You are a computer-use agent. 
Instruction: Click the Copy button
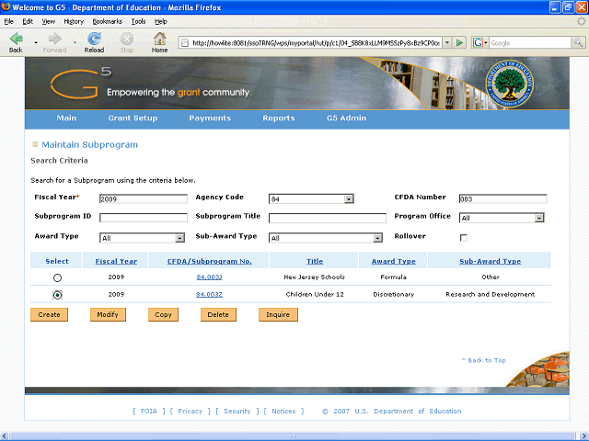164,314
